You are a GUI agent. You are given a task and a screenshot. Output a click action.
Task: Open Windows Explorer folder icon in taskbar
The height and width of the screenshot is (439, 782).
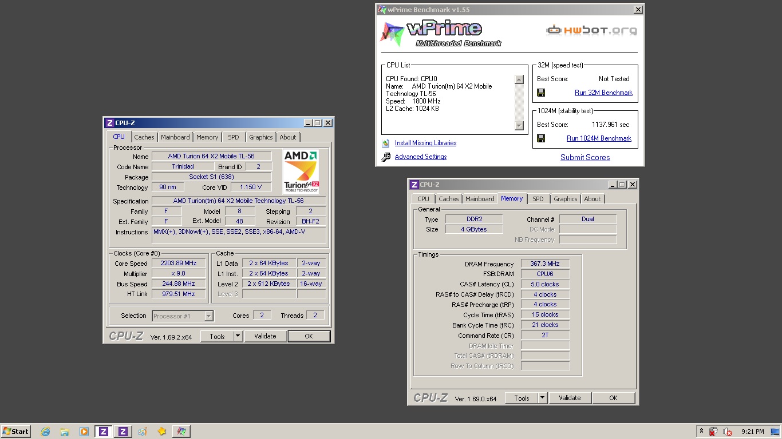point(65,432)
